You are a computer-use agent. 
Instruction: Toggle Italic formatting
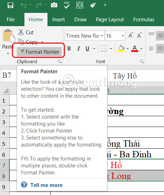(x=79, y=48)
